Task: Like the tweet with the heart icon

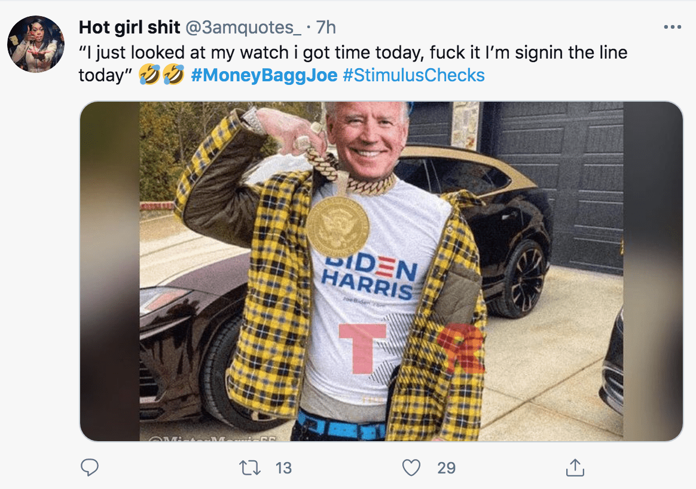Action: point(411,467)
